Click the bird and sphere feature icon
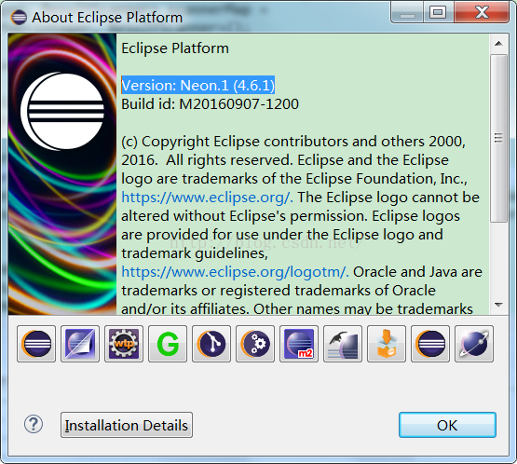The image size is (517, 464). (x=343, y=344)
